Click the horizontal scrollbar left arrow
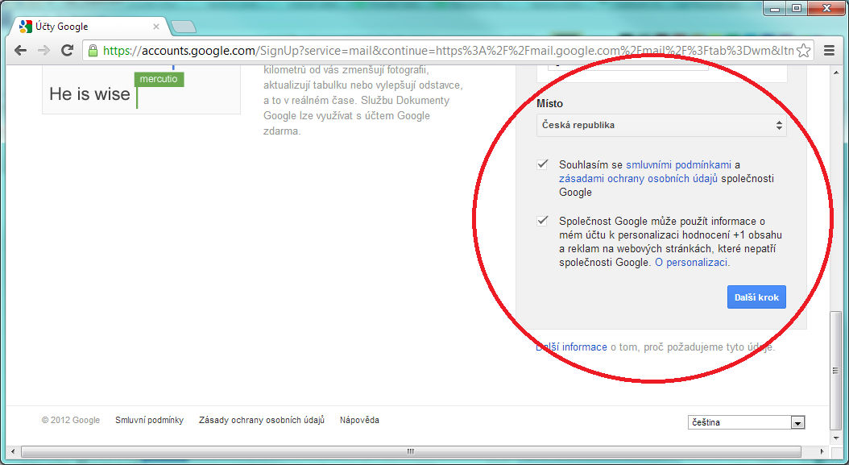Image resolution: width=849 pixels, height=465 pixels. [x=13, y=451]
